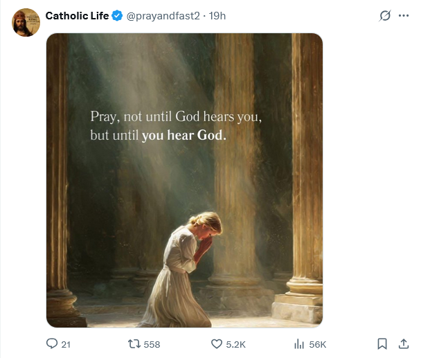Open the Grok explain icon on post
The height and width of the screenshot is (358, 421).
(x=386, y=16)
